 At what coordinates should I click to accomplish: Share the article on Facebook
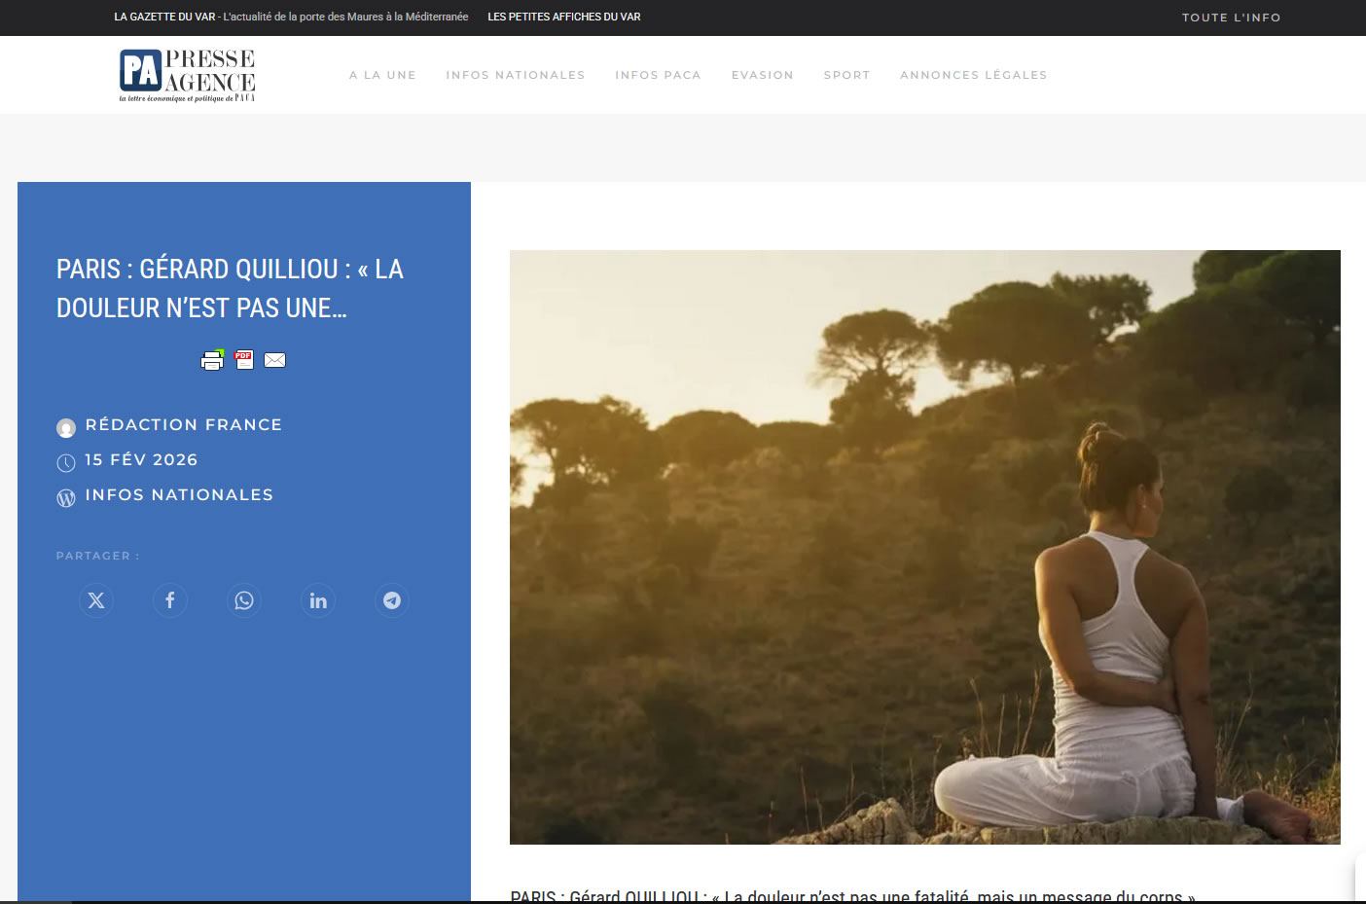pos(169,600)
